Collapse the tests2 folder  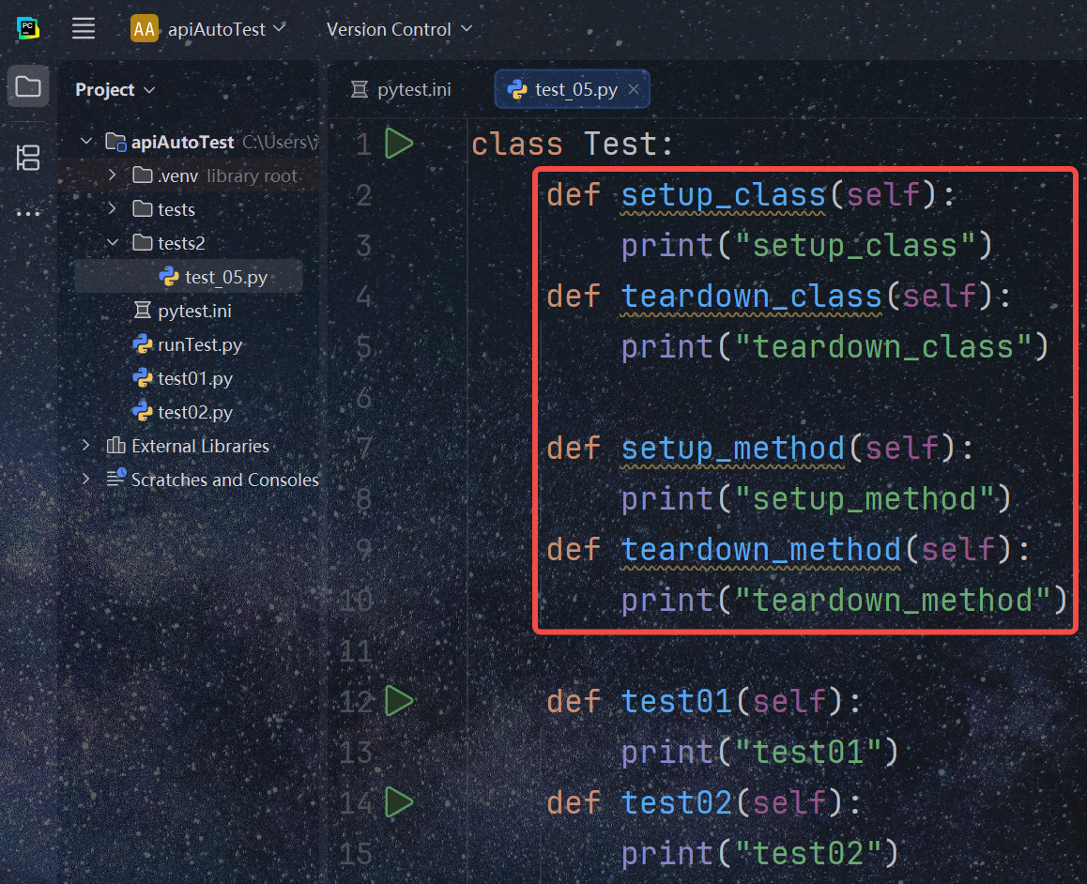(113, 242)
